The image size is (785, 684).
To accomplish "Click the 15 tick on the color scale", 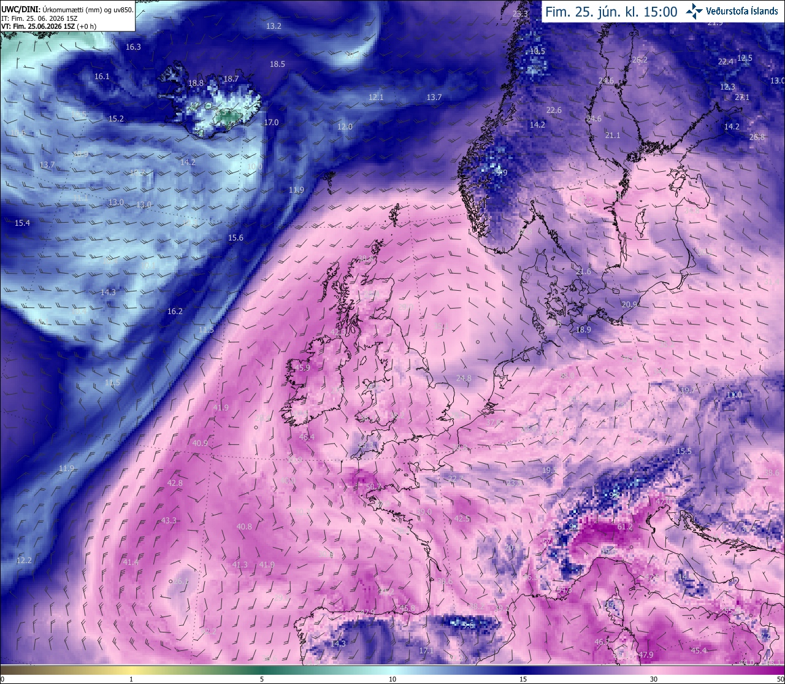I will [x=523, y=679].
